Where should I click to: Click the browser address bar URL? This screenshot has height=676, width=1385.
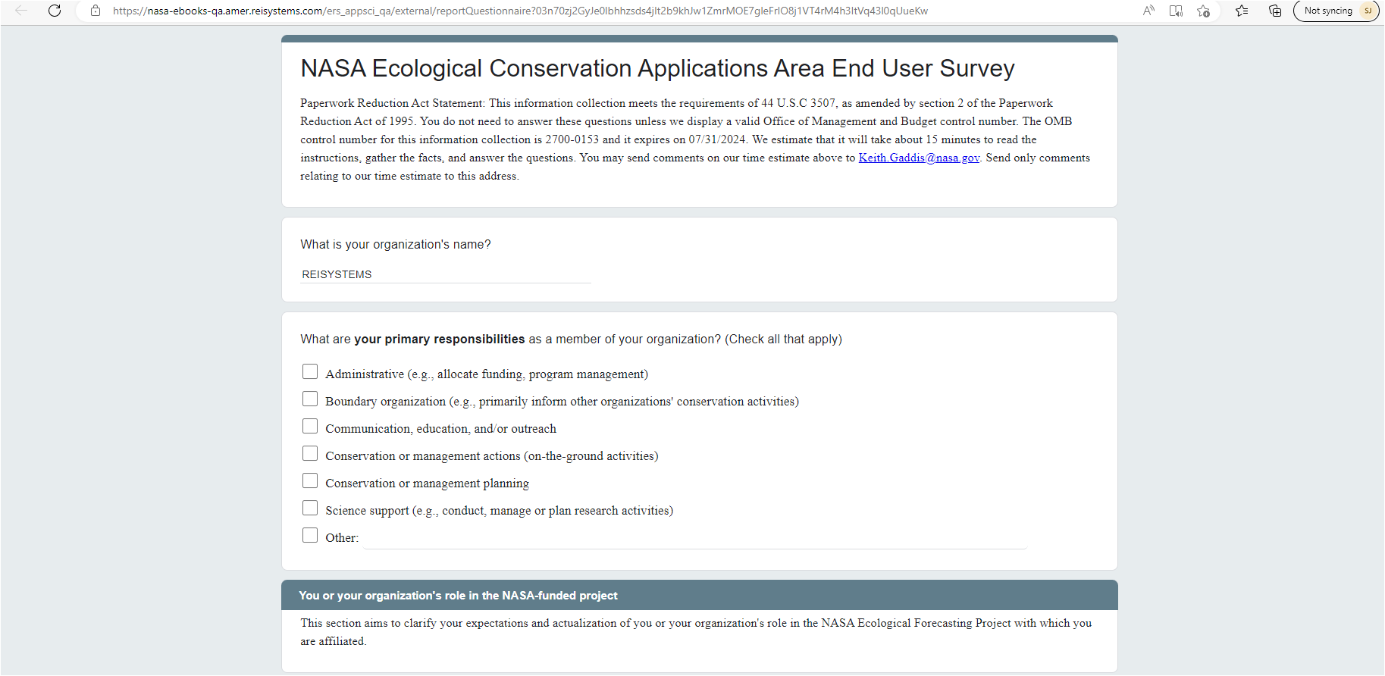(x=520, y=11)
